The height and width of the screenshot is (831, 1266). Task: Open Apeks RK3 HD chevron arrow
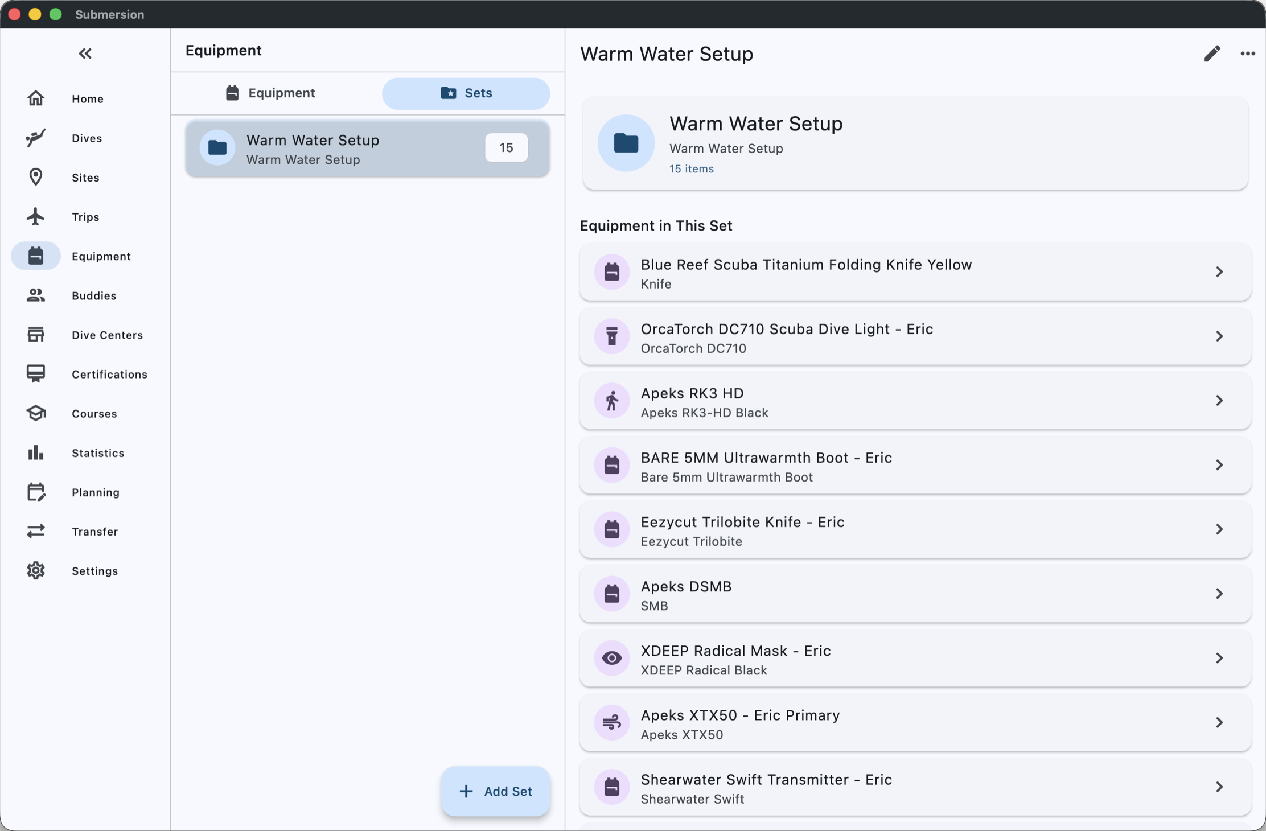click(x=1219, y=401)
